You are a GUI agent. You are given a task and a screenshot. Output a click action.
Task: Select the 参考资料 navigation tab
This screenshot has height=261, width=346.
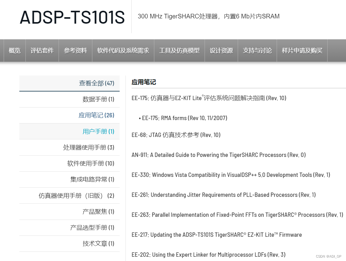(x=75, y=51)
